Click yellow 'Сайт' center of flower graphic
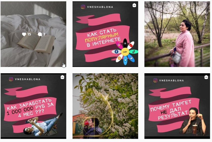The image size is (212, 142). point(125,52)
